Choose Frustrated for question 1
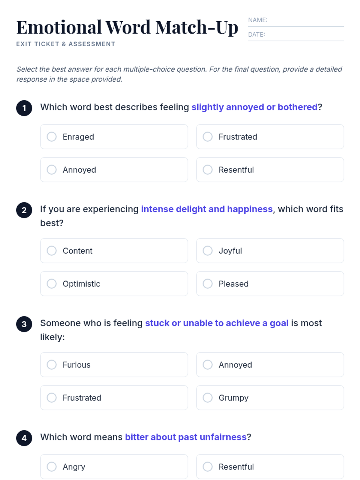The width and height of the screenshot is (360, 480). pyautogui.click(x=208, y=137)
